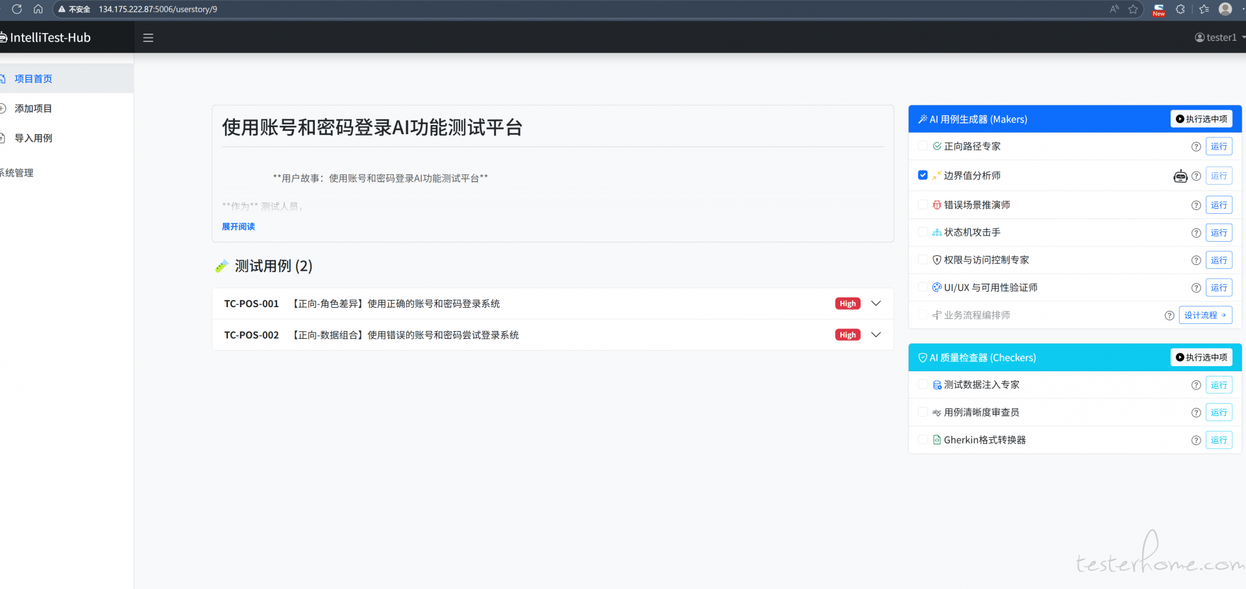Go to 导入用例 in the sidebar

pos(33,138)
